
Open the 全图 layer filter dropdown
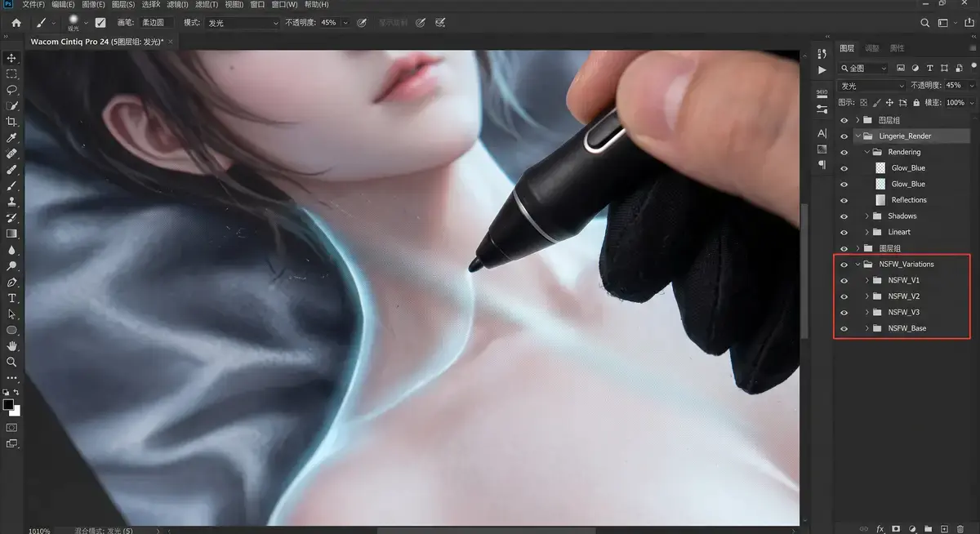click(864, 69)
